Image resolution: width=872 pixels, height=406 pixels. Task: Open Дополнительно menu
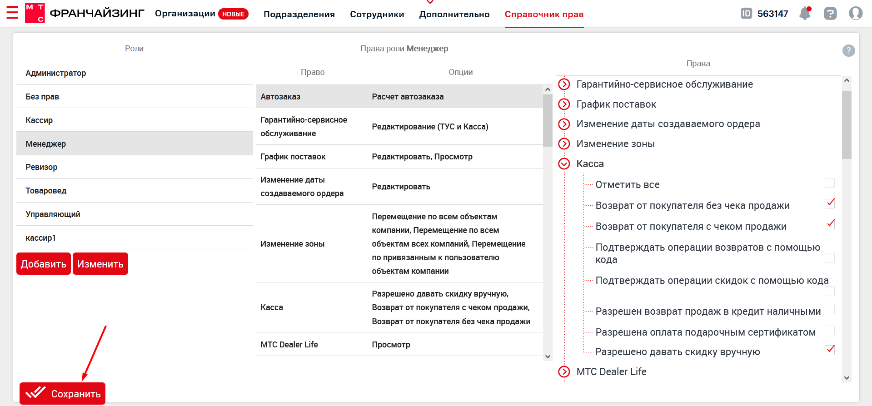454,14
